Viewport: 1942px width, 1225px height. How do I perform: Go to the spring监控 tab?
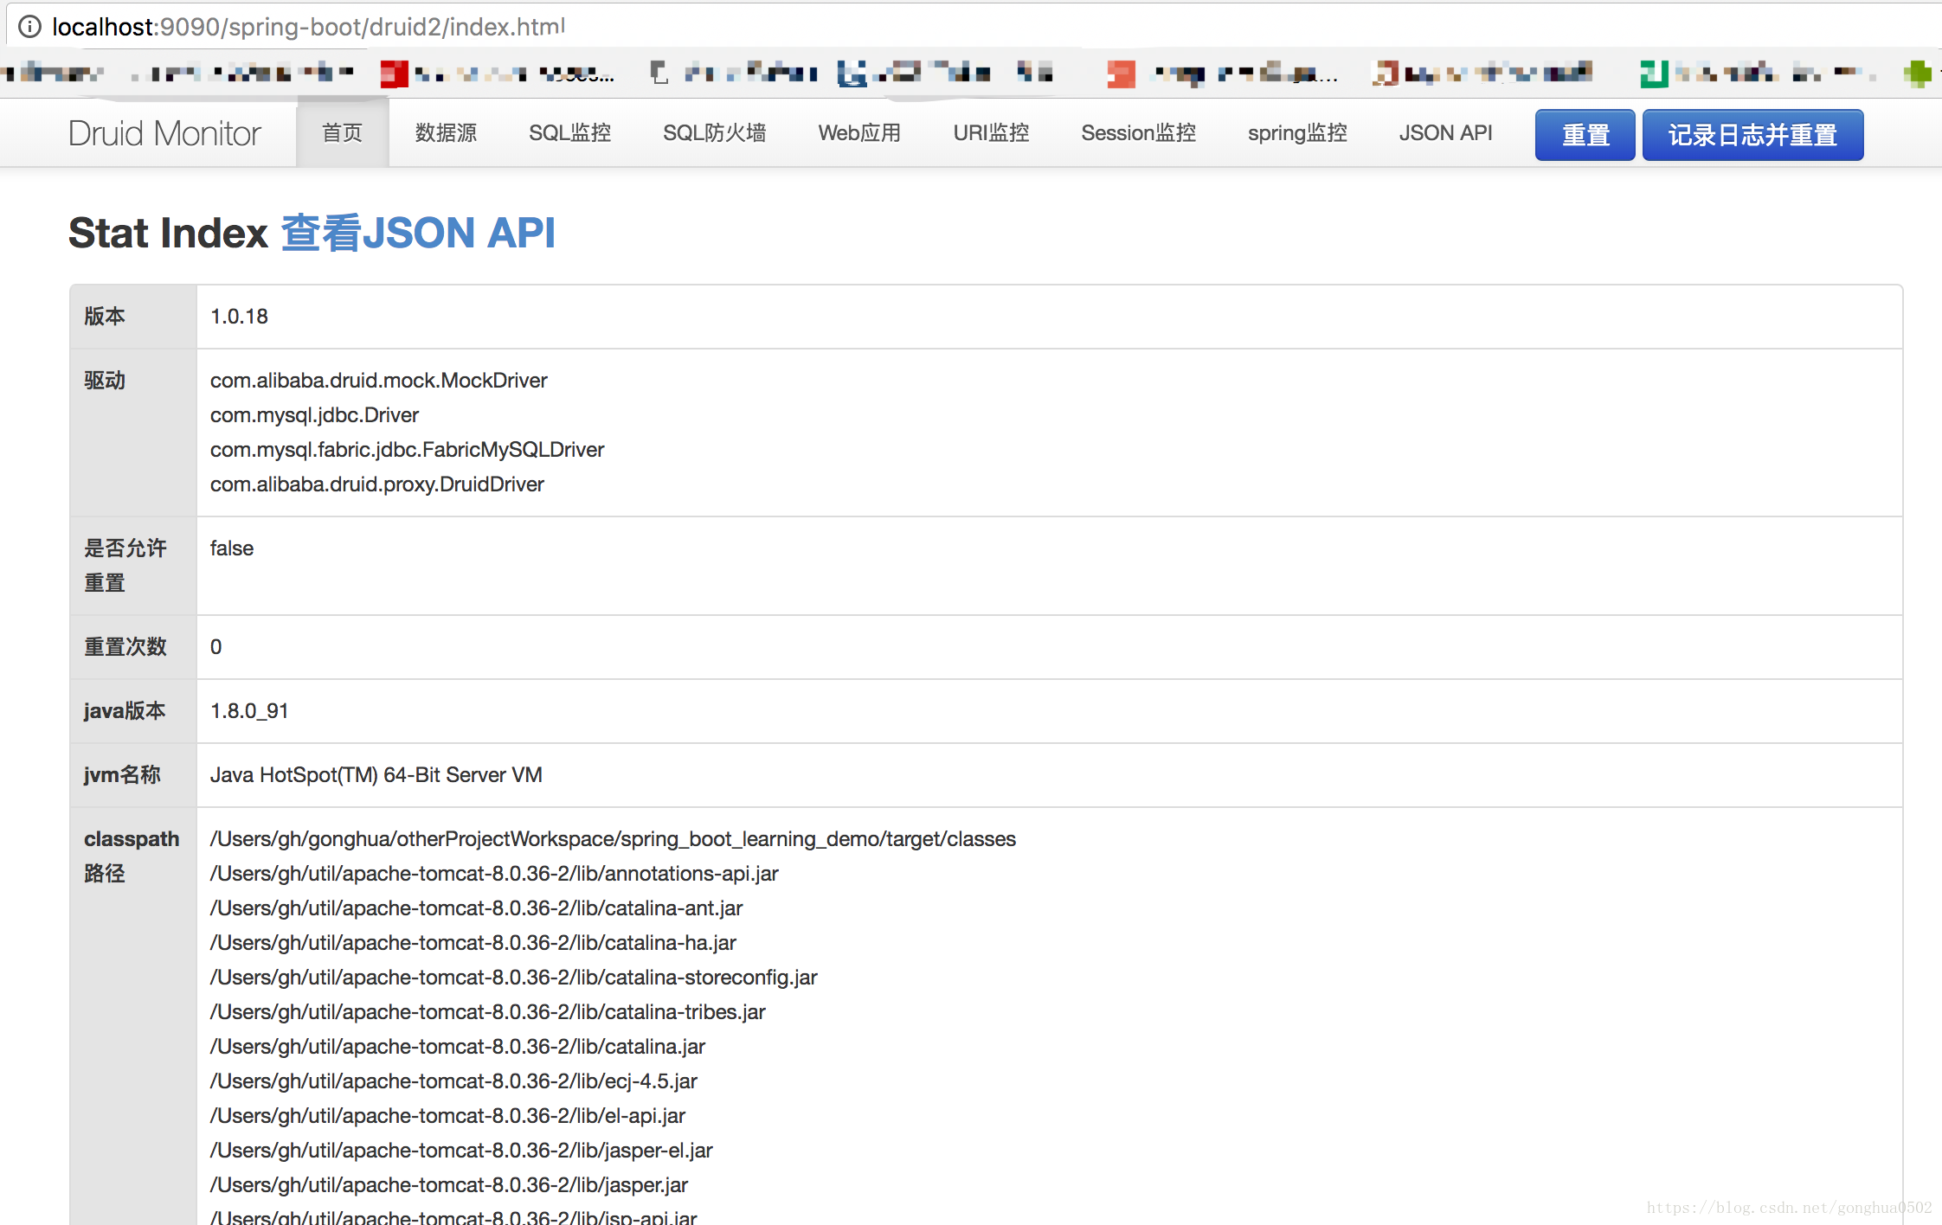pyautogui.click(x=1297, y=133)
